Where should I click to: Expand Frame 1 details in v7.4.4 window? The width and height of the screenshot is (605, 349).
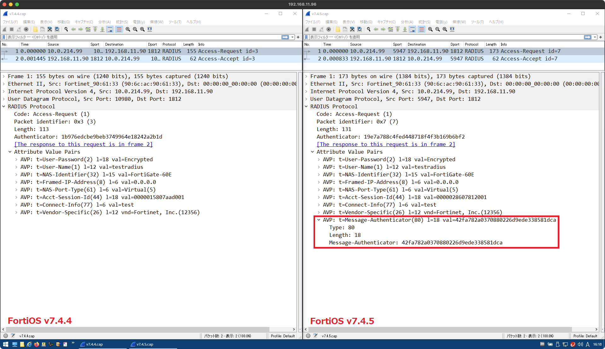coord(4,76)
